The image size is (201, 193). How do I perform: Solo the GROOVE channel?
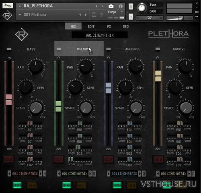[158, 159]
